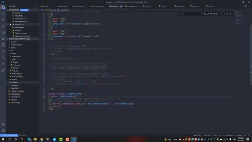Open the anchor icon view in the activity bar
Screen dimensions: 252x142
pos(3,58)
